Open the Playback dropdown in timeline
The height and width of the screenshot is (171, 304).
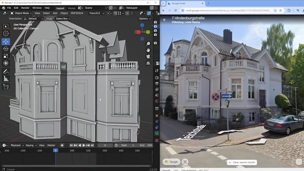point(17,145)
